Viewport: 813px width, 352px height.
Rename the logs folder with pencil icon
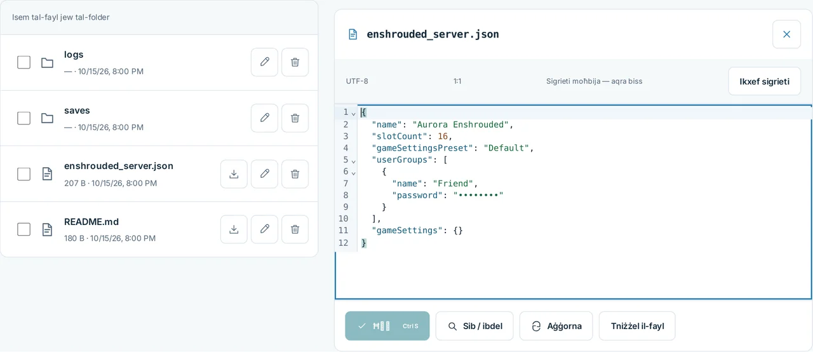(264, 62)
